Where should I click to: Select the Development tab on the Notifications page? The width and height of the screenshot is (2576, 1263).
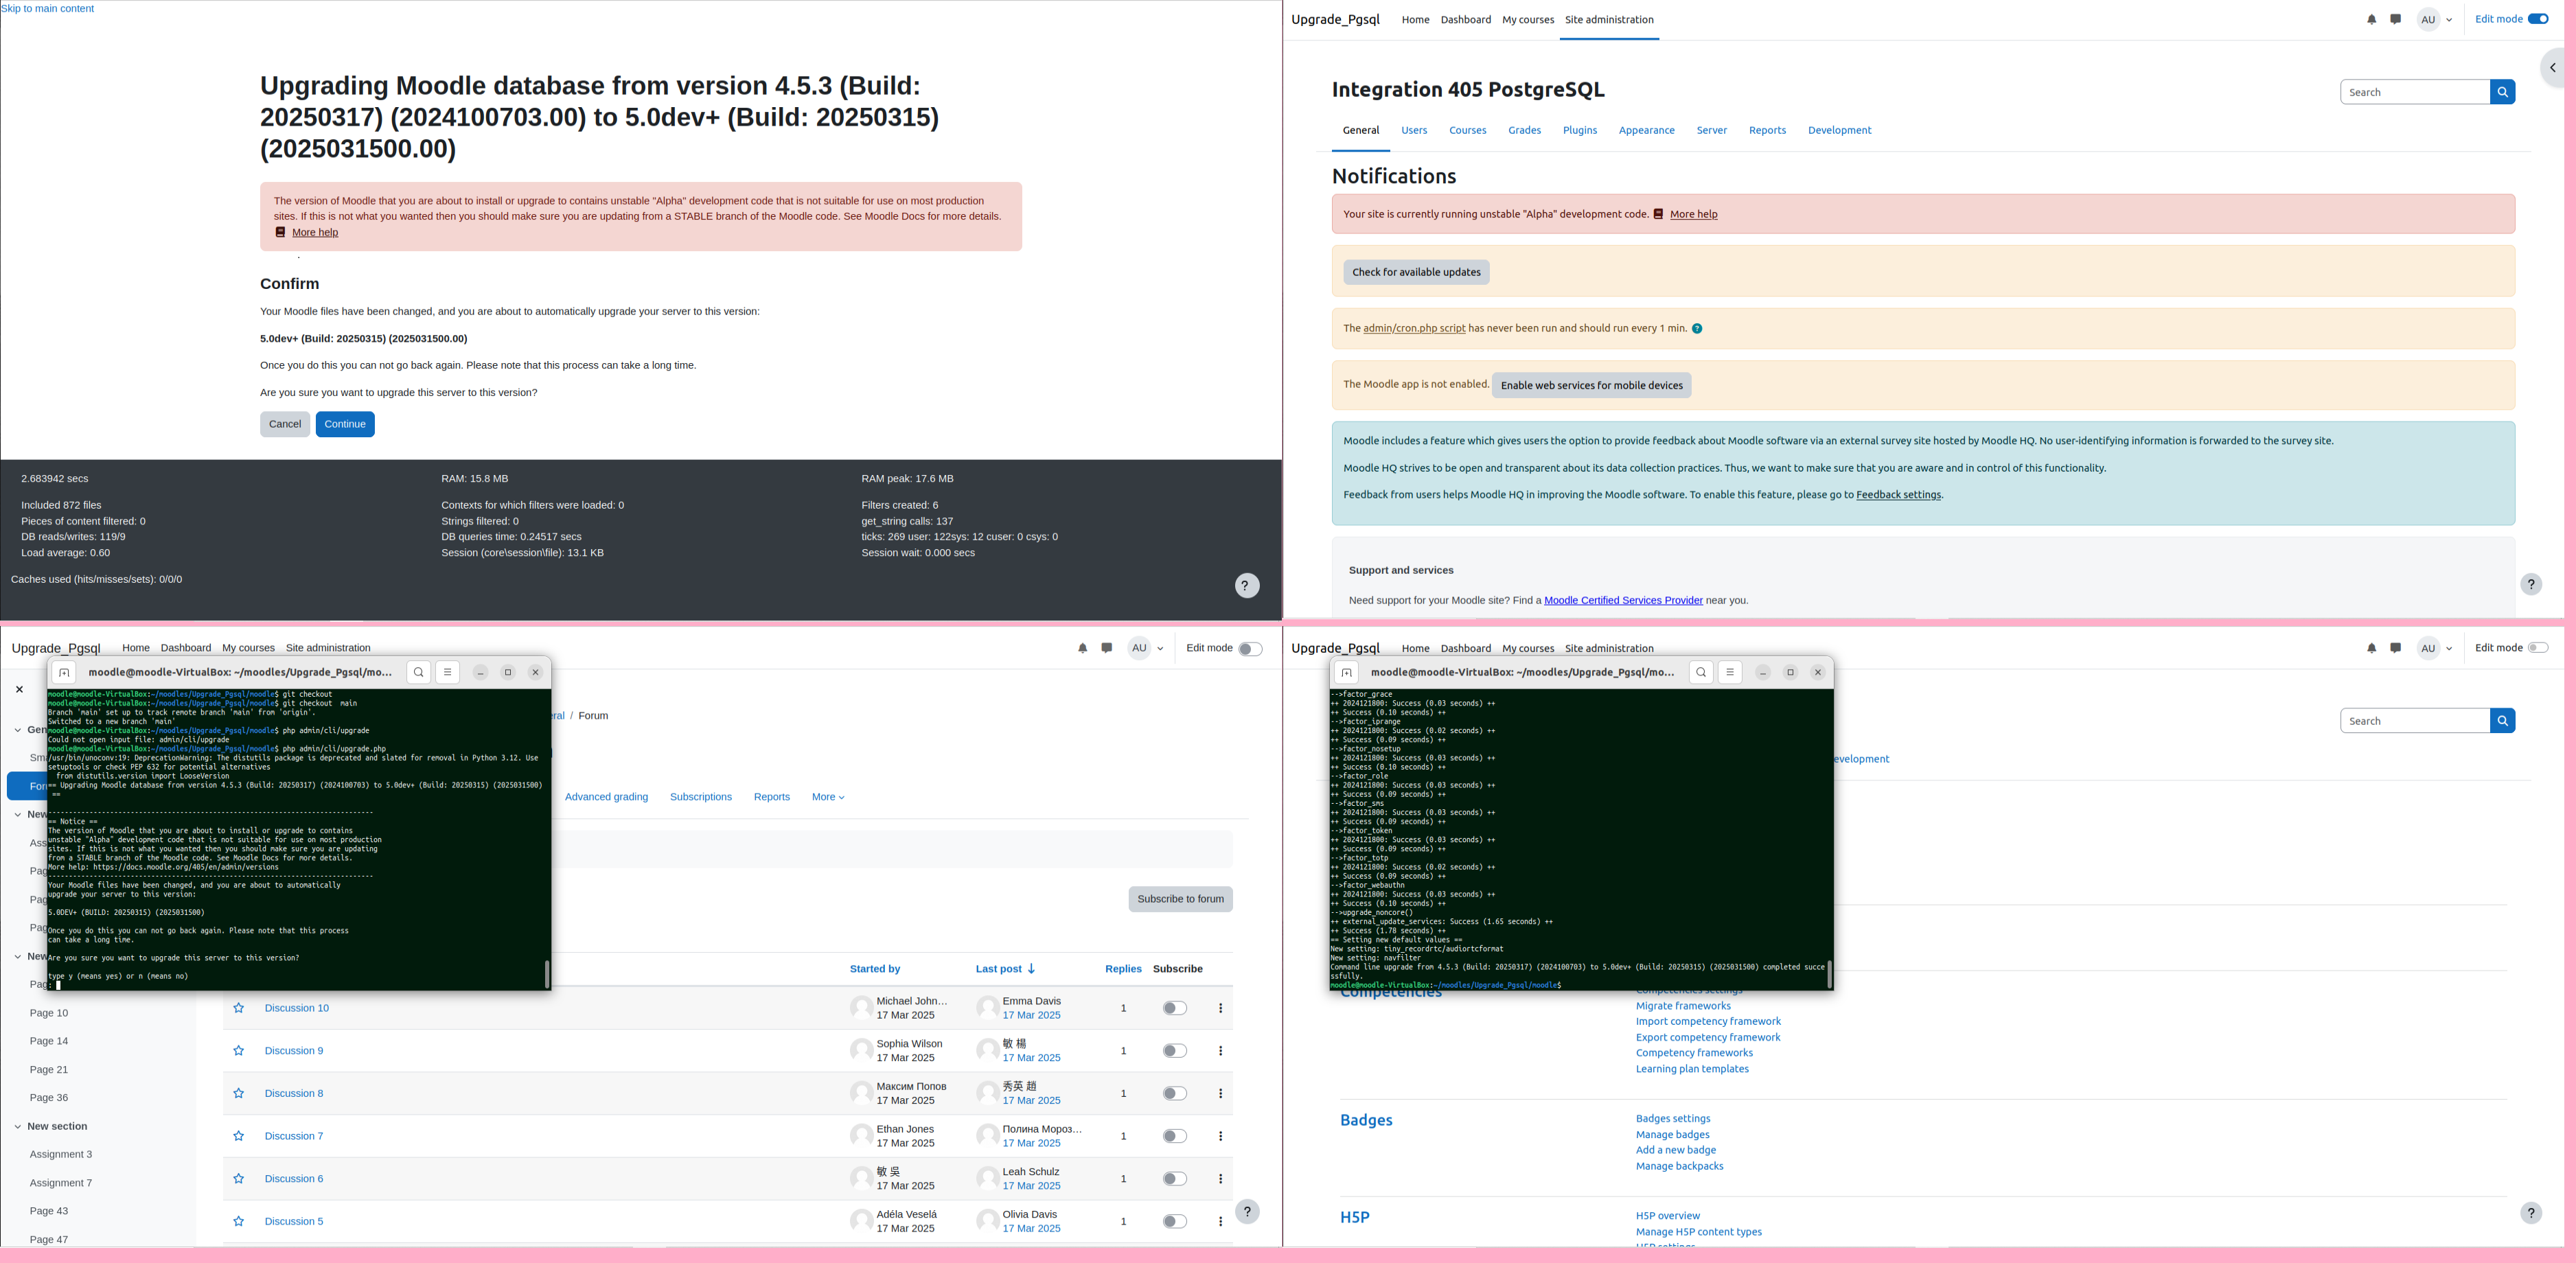1839,130
